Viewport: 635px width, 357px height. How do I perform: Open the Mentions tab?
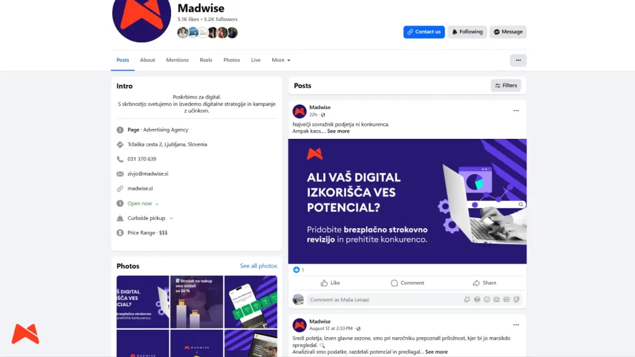pyautogui.click(x=177, y=60)
